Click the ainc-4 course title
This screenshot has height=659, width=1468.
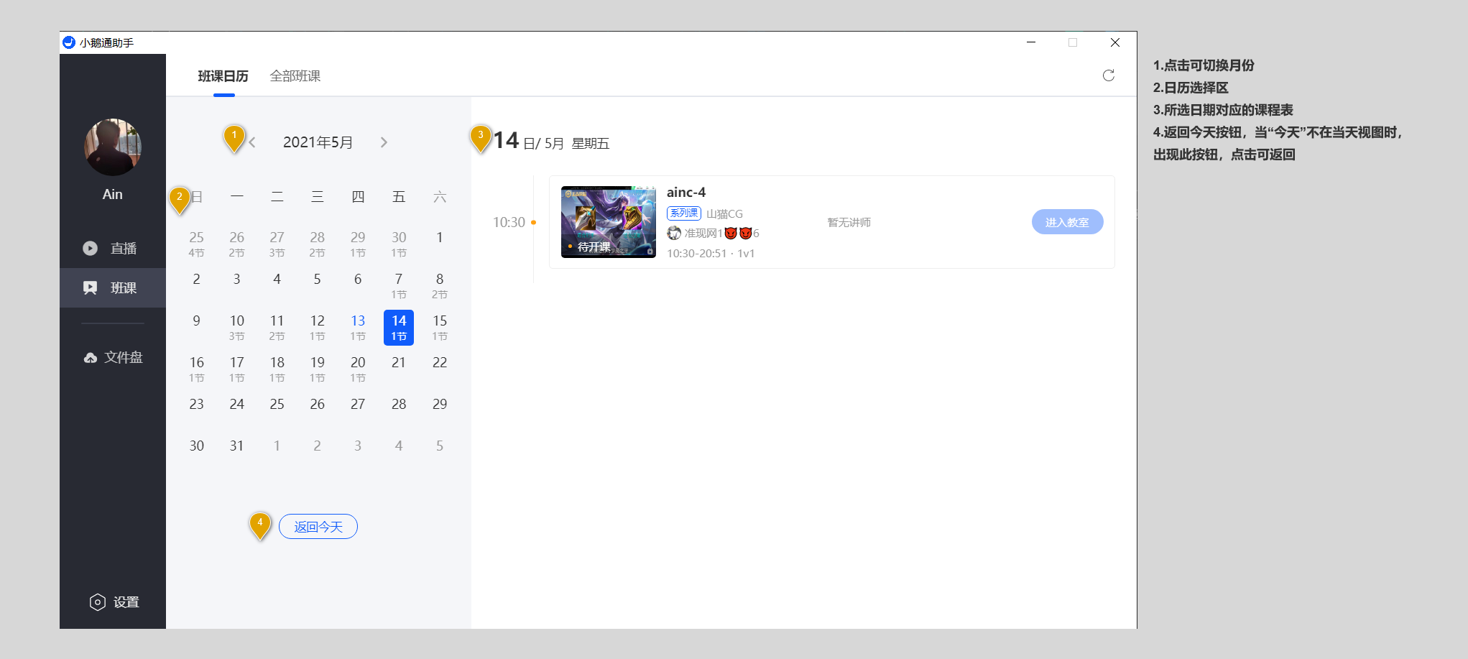point(685,192)
